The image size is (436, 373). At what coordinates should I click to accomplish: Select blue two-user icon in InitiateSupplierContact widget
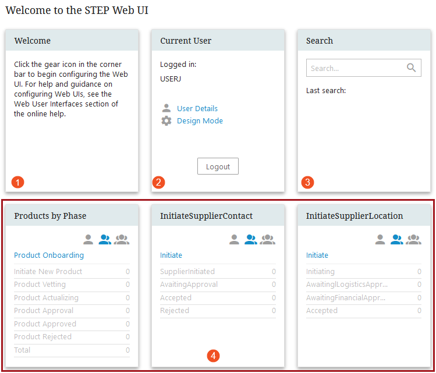[251, 239]
